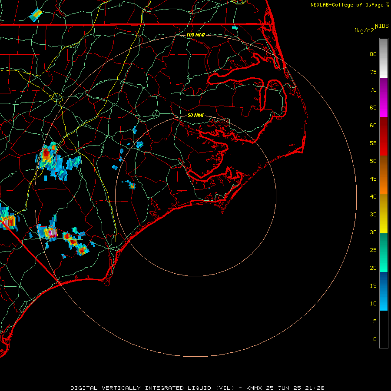This screenshot has width=391, height=391.
Task: Click the KMHX station identifier in the footer
Action: (x=254, y=388)
